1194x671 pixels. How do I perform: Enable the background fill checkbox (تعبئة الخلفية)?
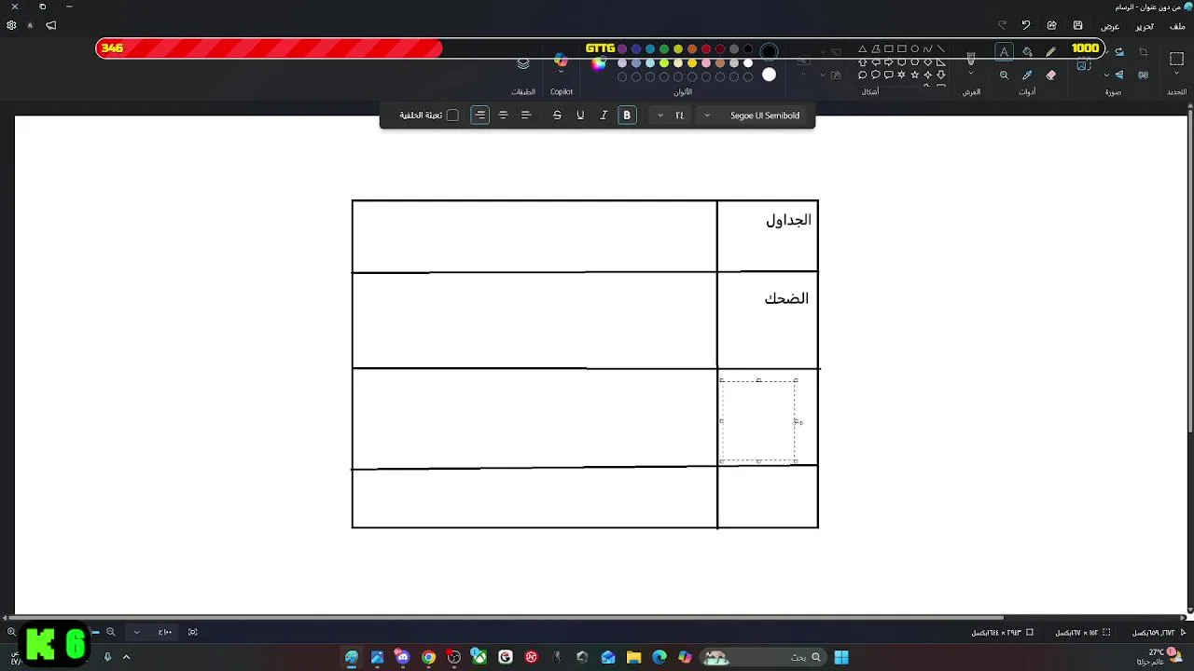pos(452,116)
